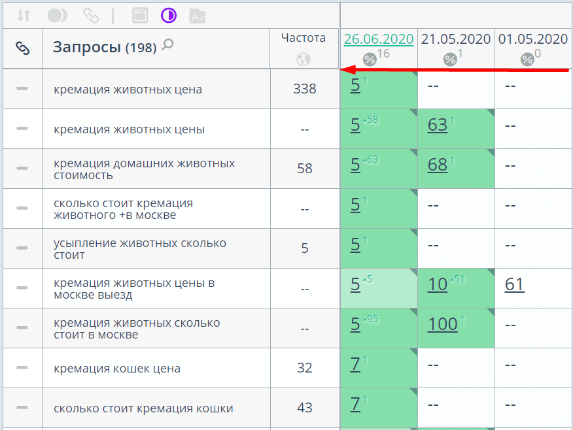Click percent icon under 26.06.2020
The width and height of the screenshot is (573, 430).
click(370, 59)
